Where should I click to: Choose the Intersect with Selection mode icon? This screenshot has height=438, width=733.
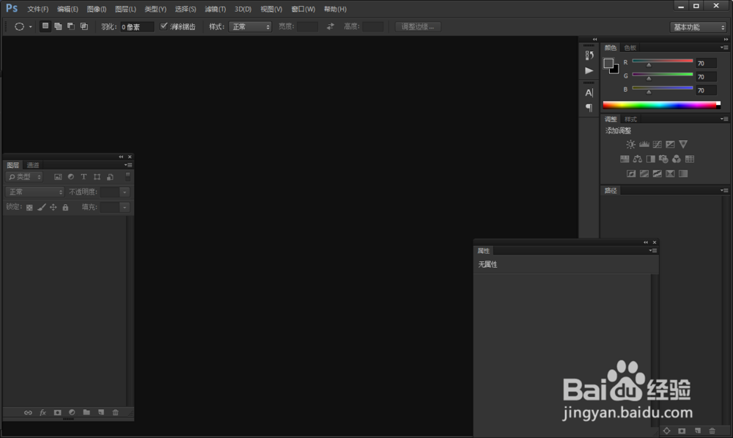(x=84, y=26)
